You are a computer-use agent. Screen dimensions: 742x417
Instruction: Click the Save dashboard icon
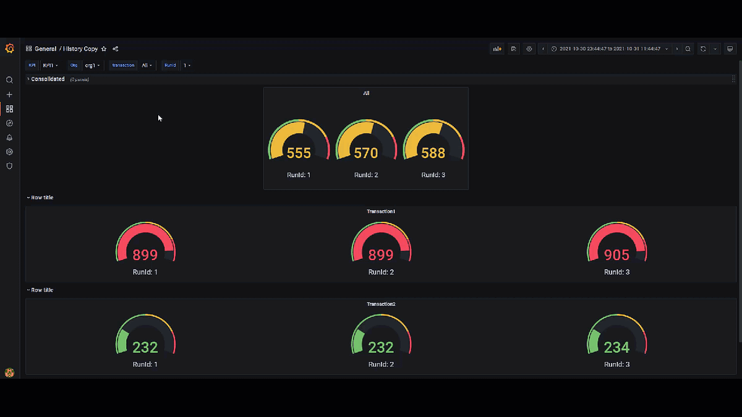click(x=514, y=48)
